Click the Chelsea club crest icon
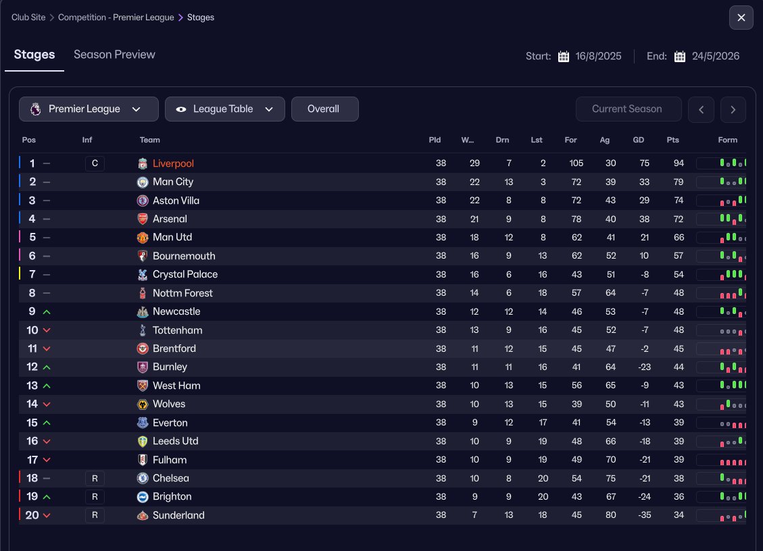The width and height of the screenshot is (763, 551). (143, 478)
